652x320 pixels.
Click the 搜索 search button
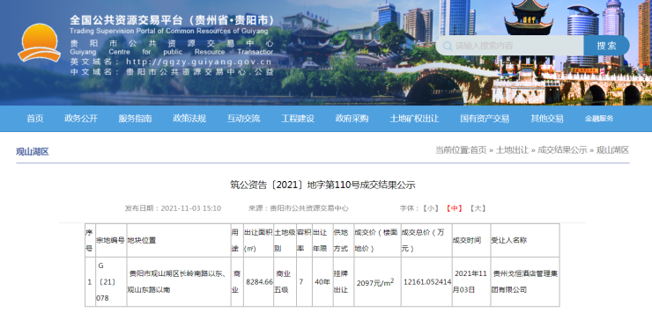click(x=606, y=46)
